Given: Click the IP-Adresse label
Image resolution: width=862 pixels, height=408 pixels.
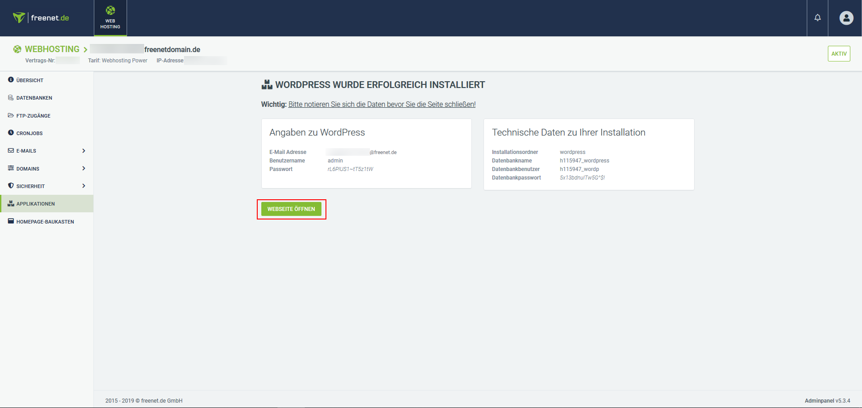Looking at the screenshot, I should coord(170,61).
